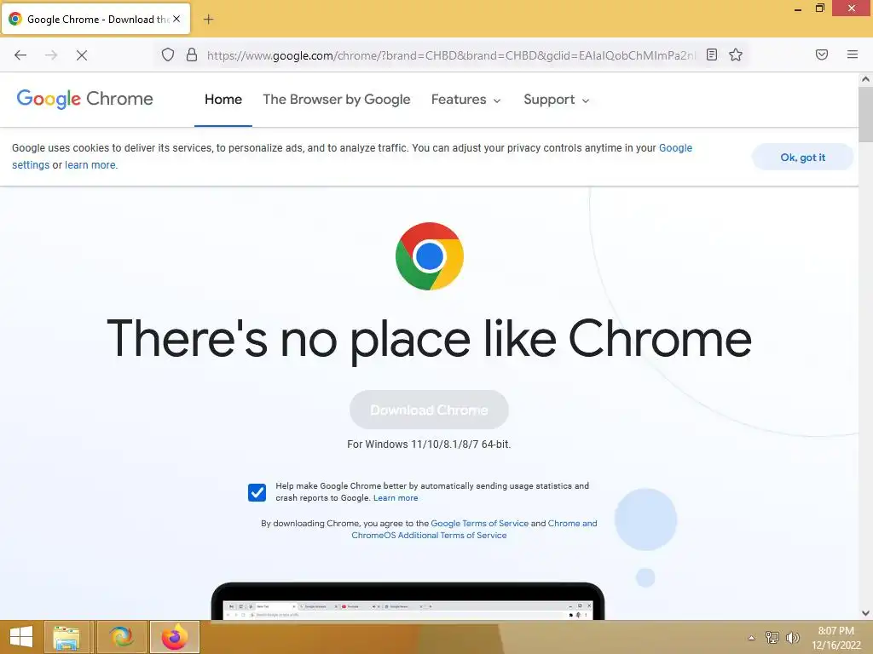Click the scrollbar up arrow
This screenshot has width=873, height=654.
tap(865, 79)
